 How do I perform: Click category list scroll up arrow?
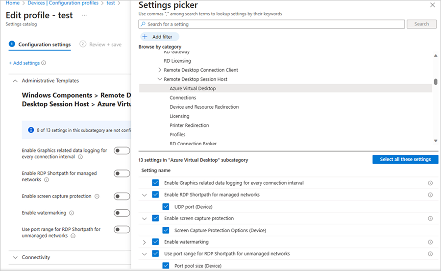(x=436, y=56)
